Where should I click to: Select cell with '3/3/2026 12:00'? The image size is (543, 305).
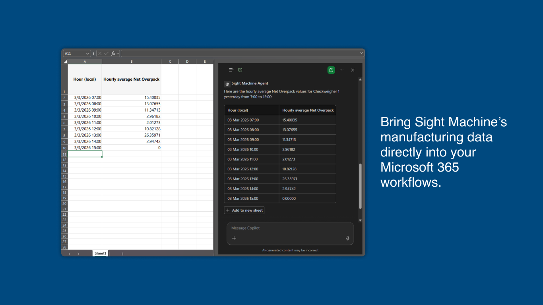(85, 129)
